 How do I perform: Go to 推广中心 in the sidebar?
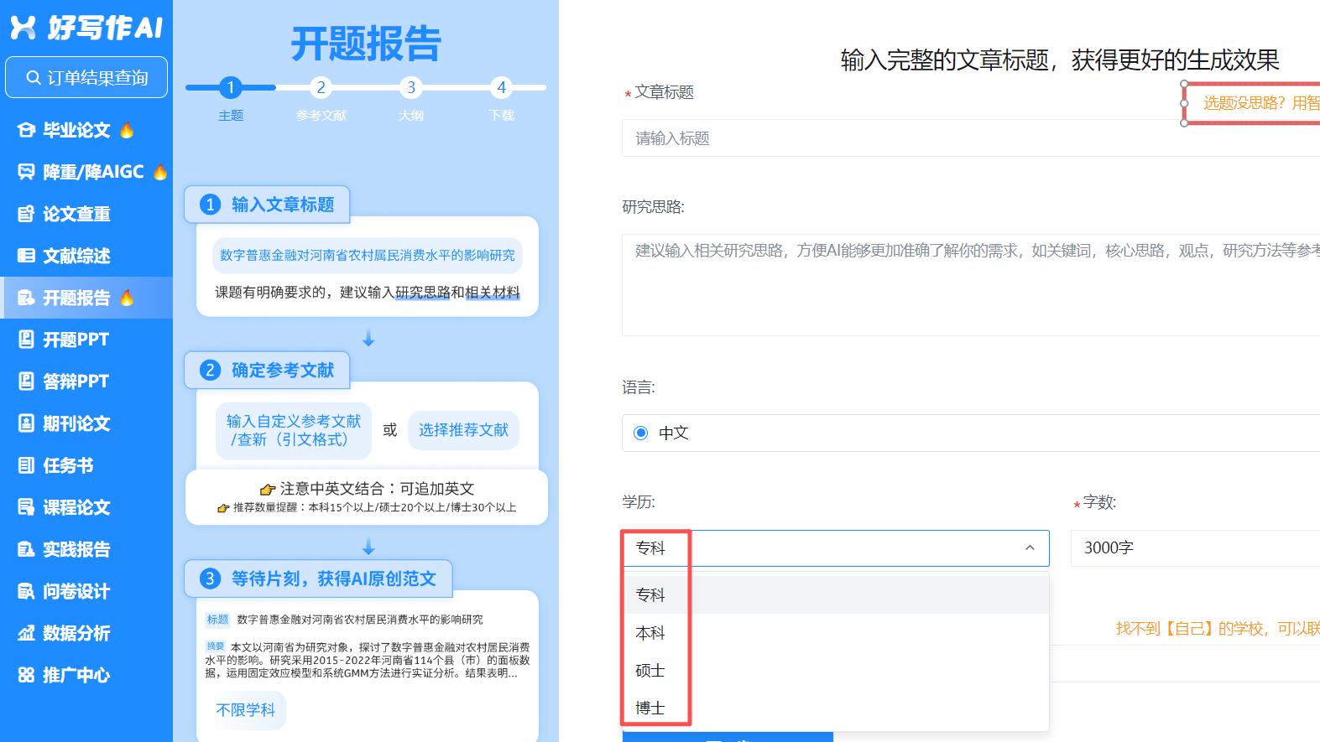(86, 675)
